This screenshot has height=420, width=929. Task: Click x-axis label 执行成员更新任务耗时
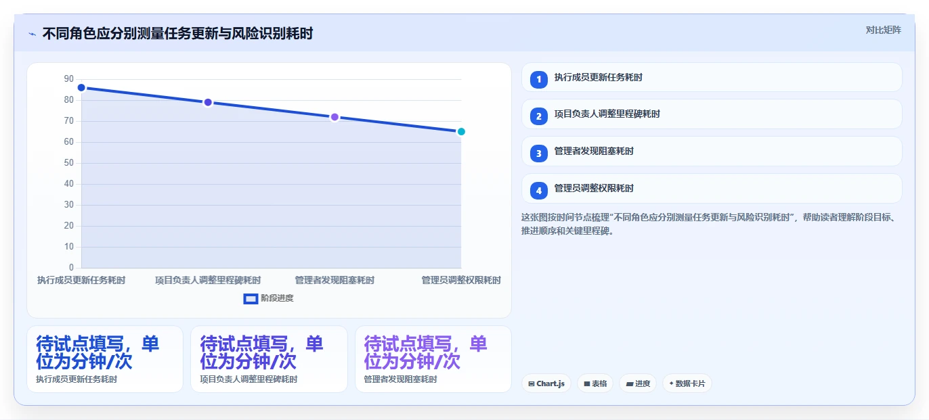click(81, 280)
